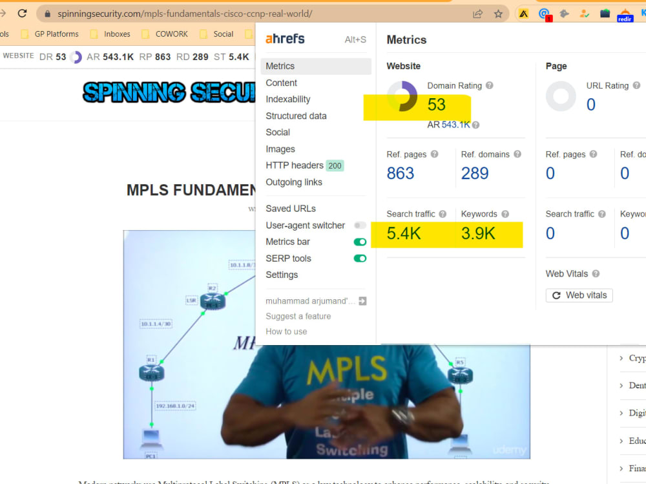Click the help icon next to Page Ref. pages

[x=593, y=154]
